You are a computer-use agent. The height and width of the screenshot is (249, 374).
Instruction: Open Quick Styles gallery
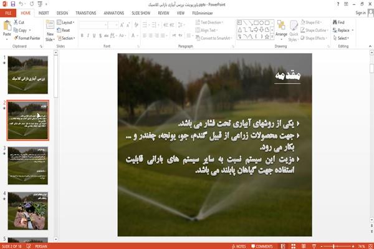(294, 31)
